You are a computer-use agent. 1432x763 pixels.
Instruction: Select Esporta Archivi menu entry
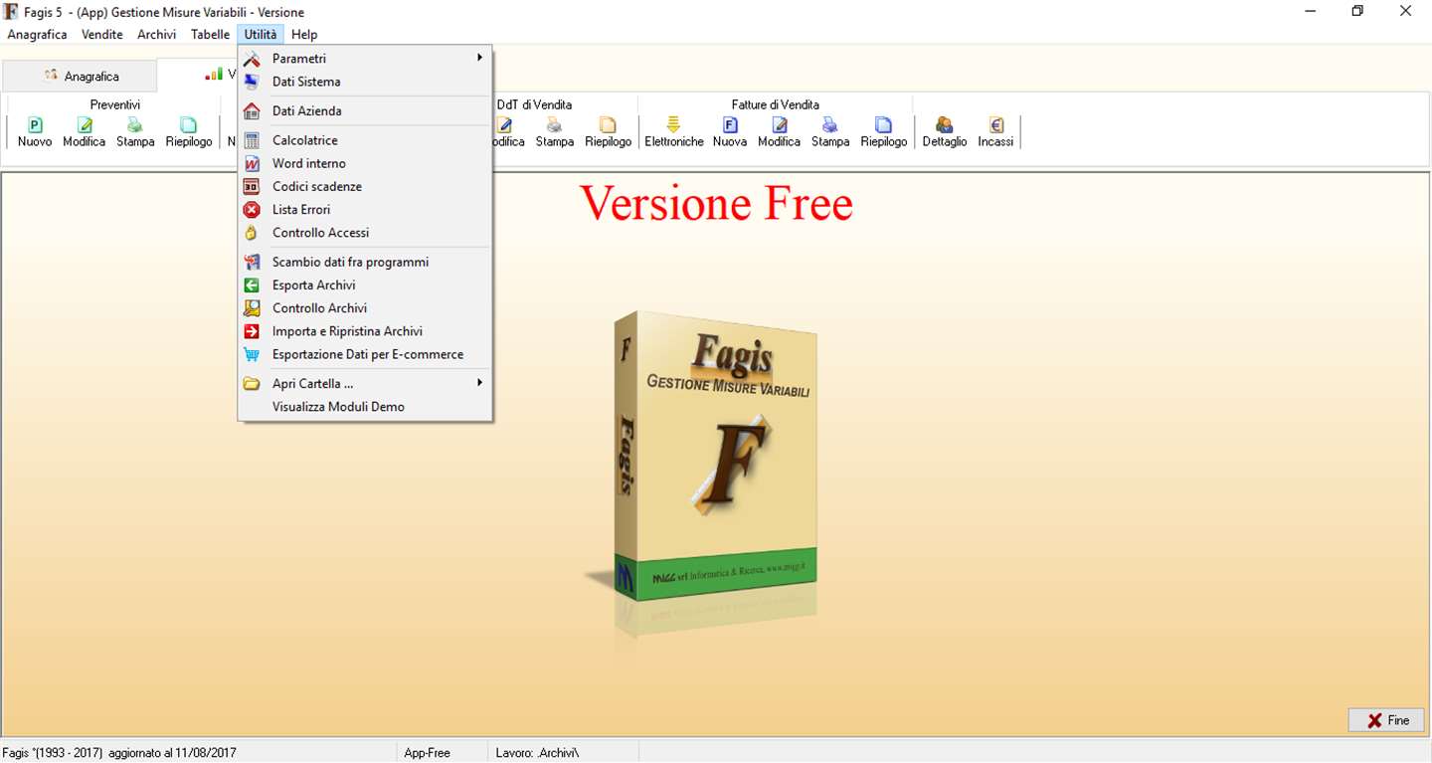(365, 285)
